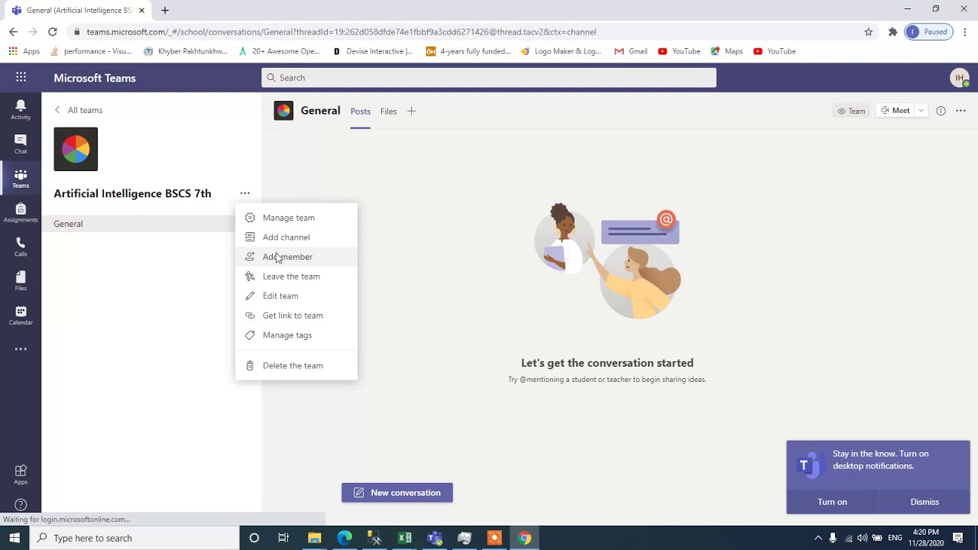The width and height of the screenshot is (978, 550).
Task: Open Microsoft Edge from taskbar
Action: tap(345, 538)
